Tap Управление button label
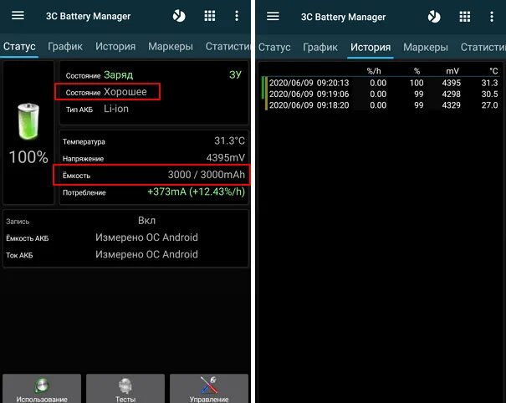 coord(209,399)
